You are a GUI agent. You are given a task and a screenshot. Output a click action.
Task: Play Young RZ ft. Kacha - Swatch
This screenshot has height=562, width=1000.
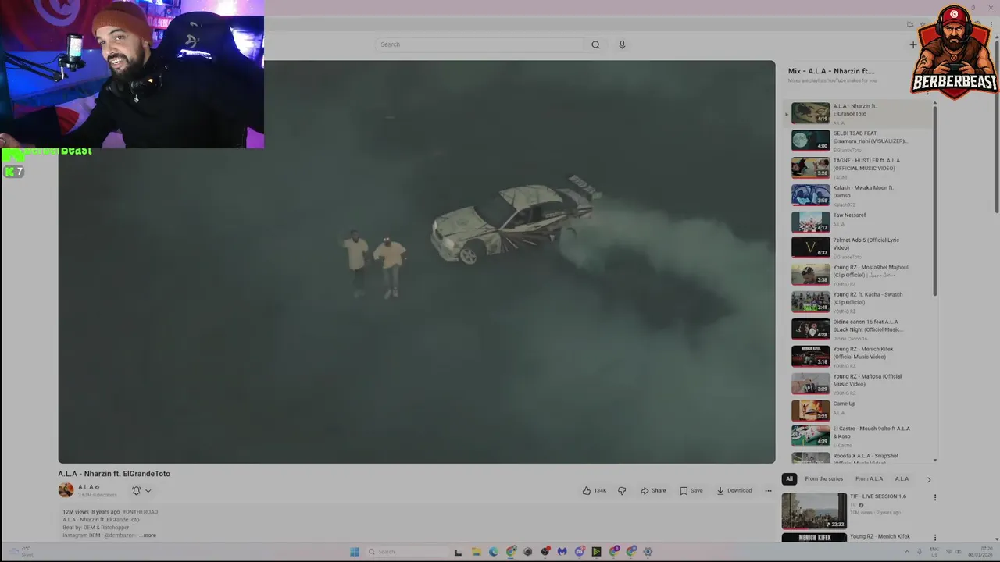tap(859, 302)
